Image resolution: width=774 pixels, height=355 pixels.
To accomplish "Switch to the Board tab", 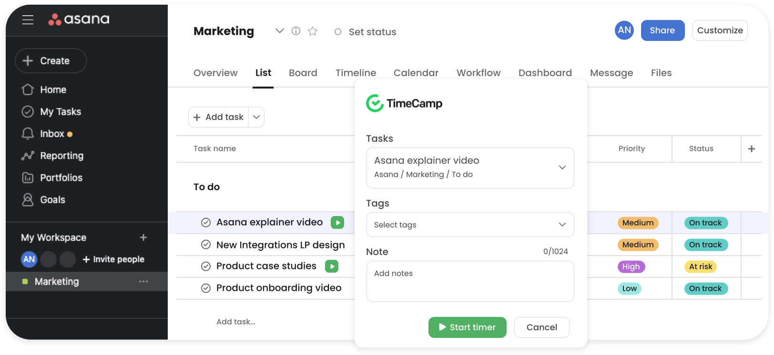I will [x=303, y=73].
